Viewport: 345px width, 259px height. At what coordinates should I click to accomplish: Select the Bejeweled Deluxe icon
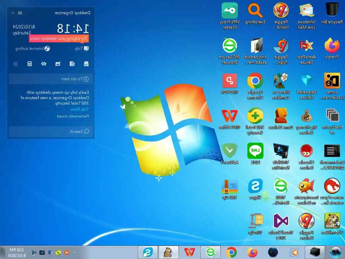(306, 86)
